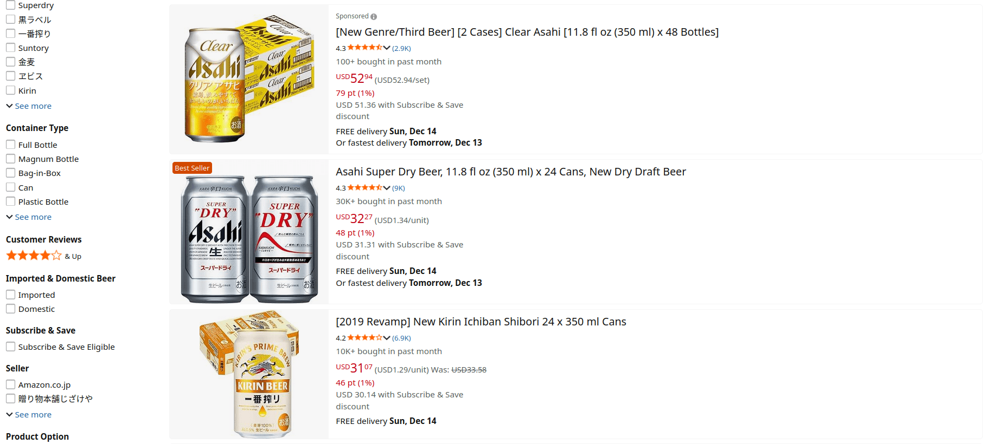Viewport: 992px width, 444px height.
Task: Expand See more under brand filters
Action: click(29, 106)
